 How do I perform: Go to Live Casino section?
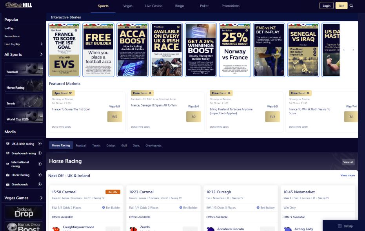tap(154, 6)
